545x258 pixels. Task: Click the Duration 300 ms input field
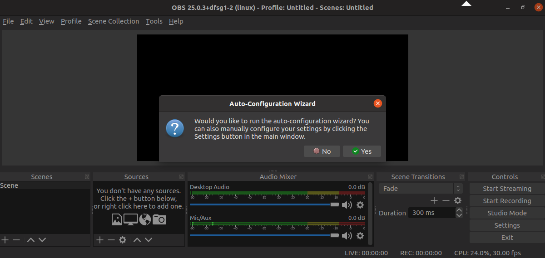(431, 213)
